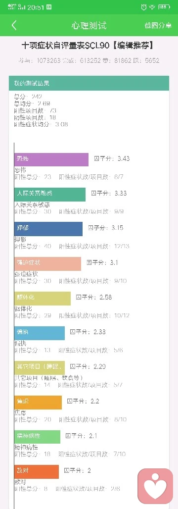Viewport: 178px width, 509px height.
Task: Tap the pink heart floating icon
Action: click(155, 486)
